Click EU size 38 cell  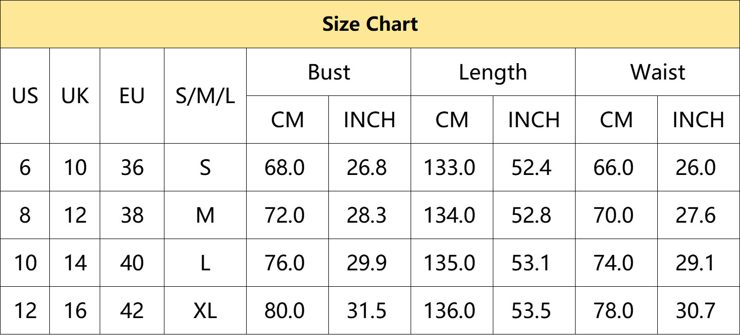click(x=132, y=215)
